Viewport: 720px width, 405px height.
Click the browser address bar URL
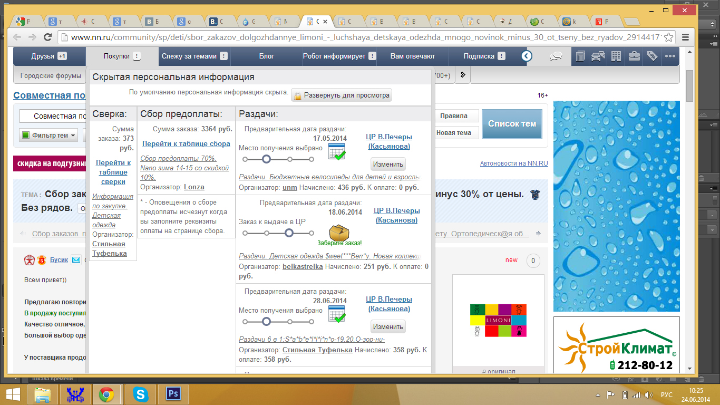366,37
